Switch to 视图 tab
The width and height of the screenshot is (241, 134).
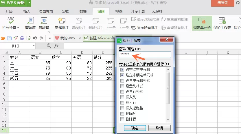click(x=119, y=12)
